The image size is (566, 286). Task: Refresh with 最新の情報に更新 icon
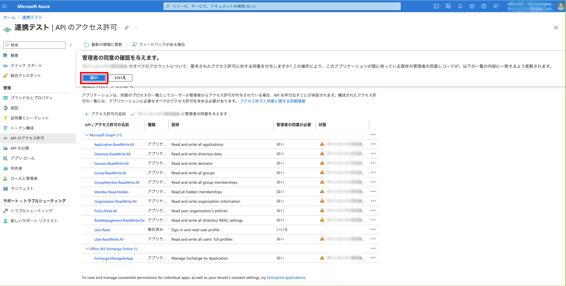click(86, 44)
